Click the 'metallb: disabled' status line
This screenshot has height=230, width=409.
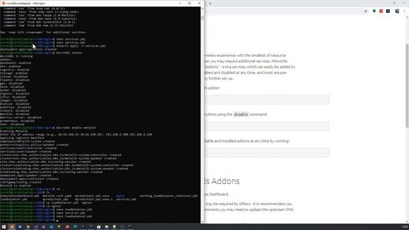click(x=15, y=114)
